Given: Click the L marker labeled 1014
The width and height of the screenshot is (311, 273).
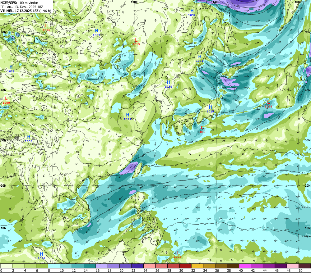Looking at the screenshot, I should (x=268, y=102).
